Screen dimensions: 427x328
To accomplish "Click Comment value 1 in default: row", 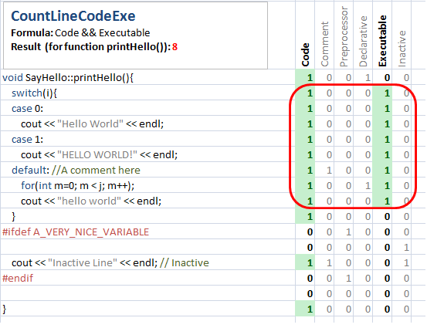I will pyautogui.click(x=329, y=171).
